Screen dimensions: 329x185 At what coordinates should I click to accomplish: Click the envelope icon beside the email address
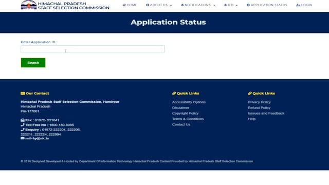pos(23,138)
